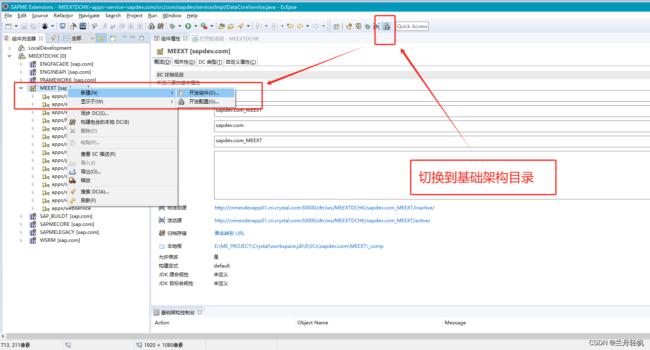This screenshot has height=350, width=650.
Task: Expand the SAPMECORE [sap.com] node
Action: click(x=21, y=224)
